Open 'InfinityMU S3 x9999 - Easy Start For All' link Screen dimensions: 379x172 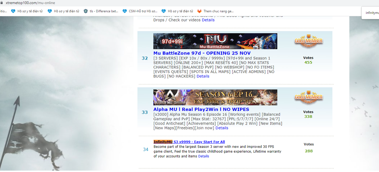pyautogui.click(x=189, y=142)
